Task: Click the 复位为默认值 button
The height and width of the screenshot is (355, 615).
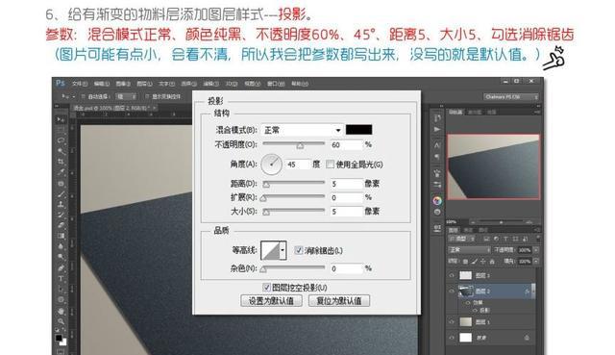Action: click(x=339, y=301)
